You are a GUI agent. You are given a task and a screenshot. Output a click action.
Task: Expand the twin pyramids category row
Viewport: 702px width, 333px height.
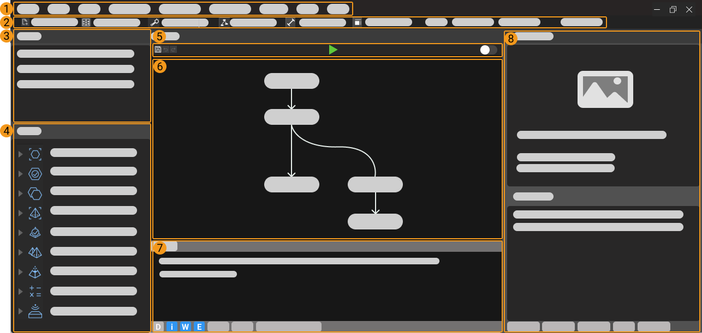click(21, 252)
